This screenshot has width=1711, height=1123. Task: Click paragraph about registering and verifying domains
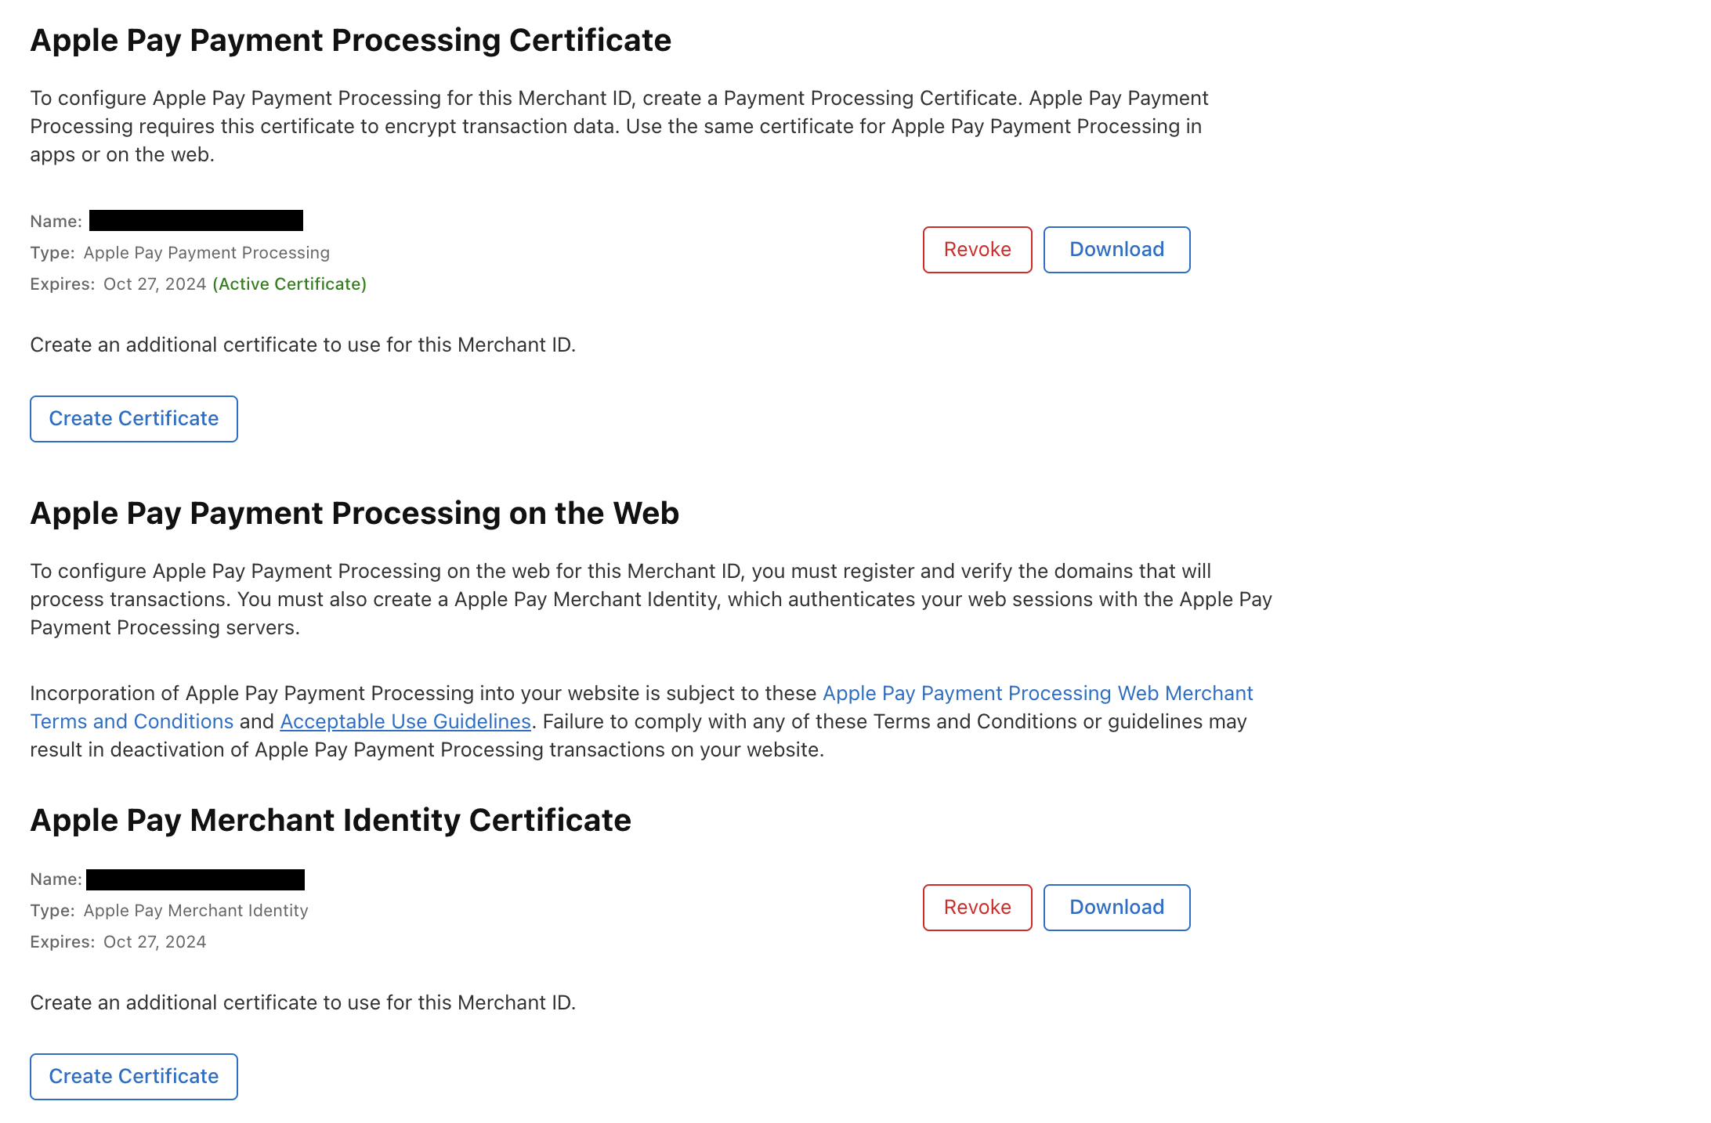[650, 600]
